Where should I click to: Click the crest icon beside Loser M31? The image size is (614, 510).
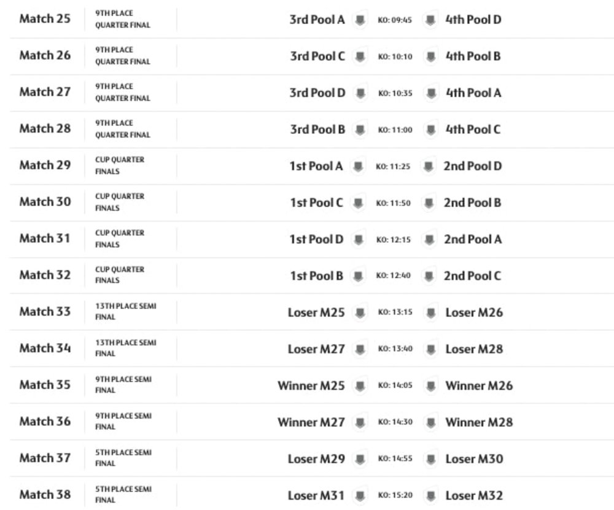360,495
